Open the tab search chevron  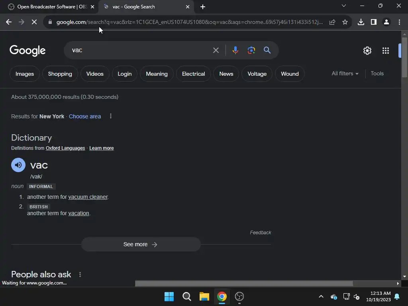point(344,6)
